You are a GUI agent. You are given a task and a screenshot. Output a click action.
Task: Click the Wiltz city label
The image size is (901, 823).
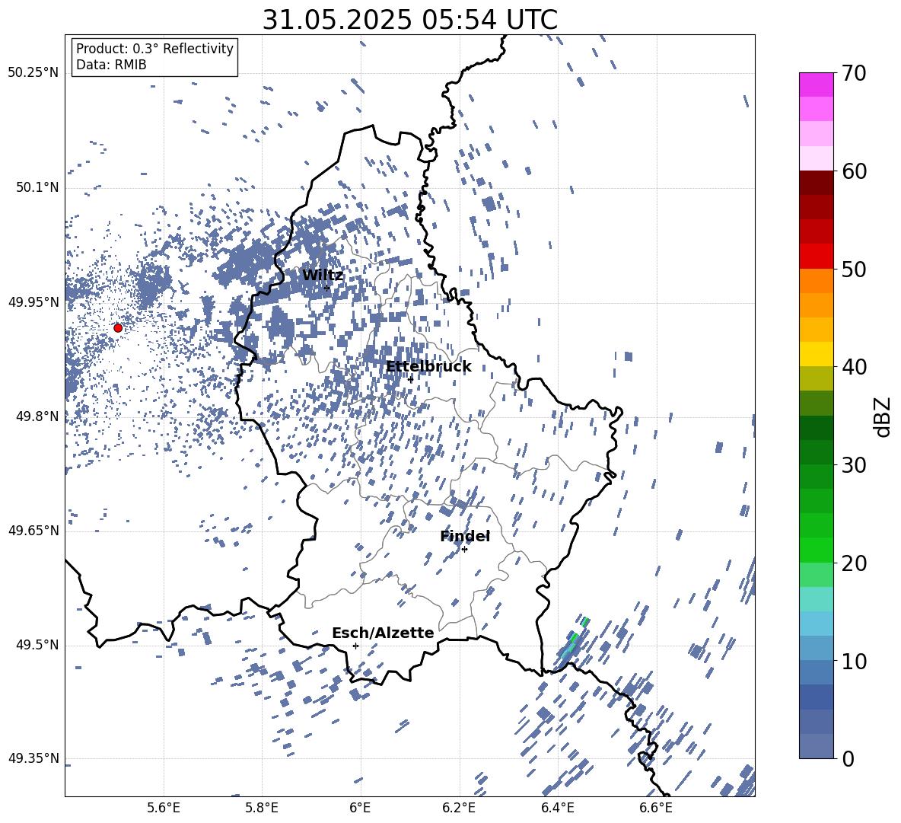[x=323, y=275]
